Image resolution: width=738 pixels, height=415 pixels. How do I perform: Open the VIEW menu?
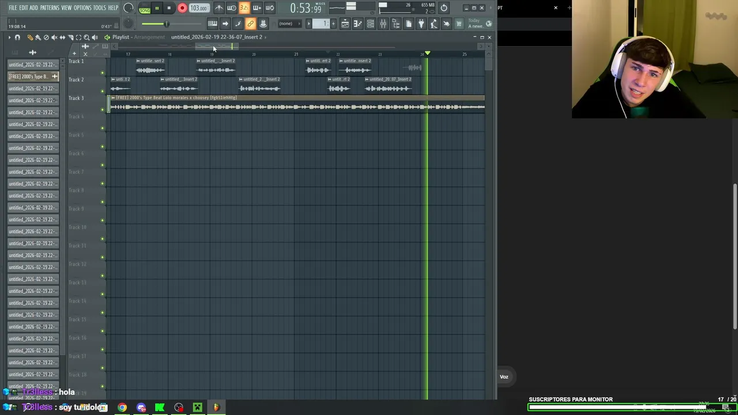coord(66,8)
